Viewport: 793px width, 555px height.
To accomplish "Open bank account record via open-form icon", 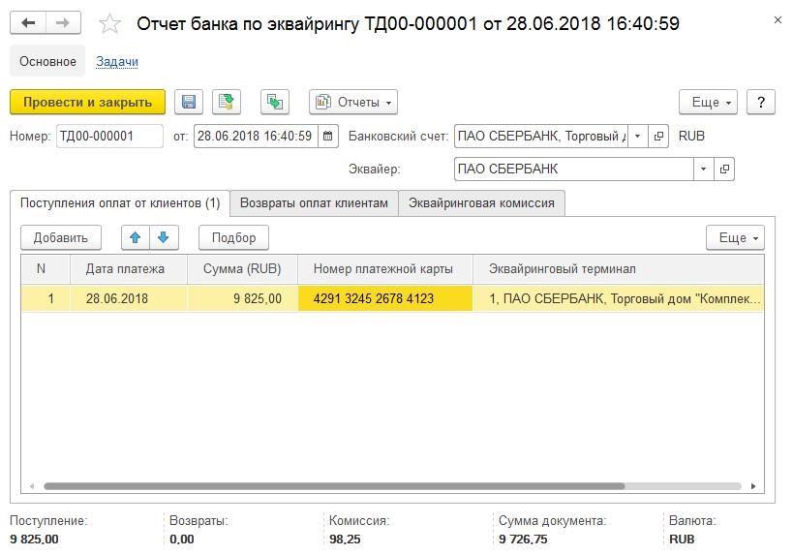I will click(658, 137).
